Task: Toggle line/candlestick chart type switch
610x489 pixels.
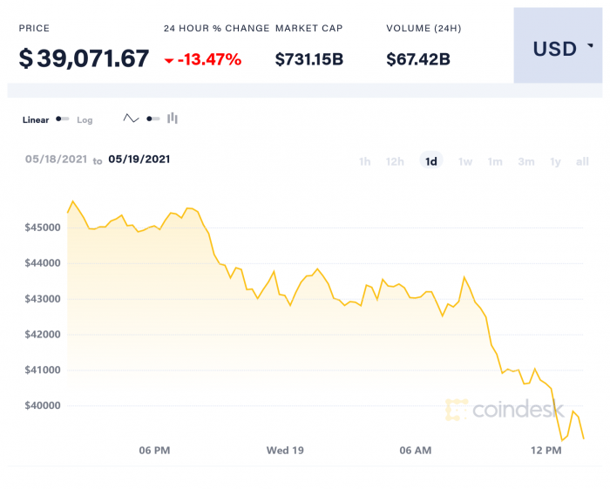Action: 152,119
